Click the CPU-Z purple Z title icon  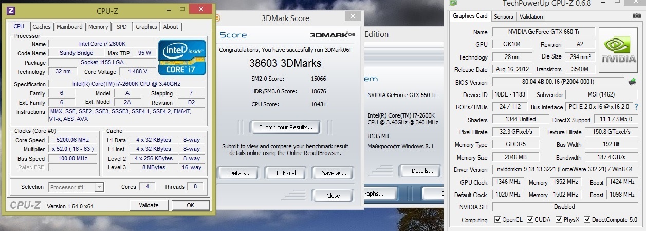tap(11, 11)
